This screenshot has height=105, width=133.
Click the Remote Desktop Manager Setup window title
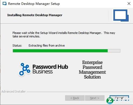tap(34, 4)
